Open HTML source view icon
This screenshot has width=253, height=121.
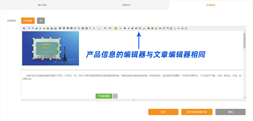point(24,28)
